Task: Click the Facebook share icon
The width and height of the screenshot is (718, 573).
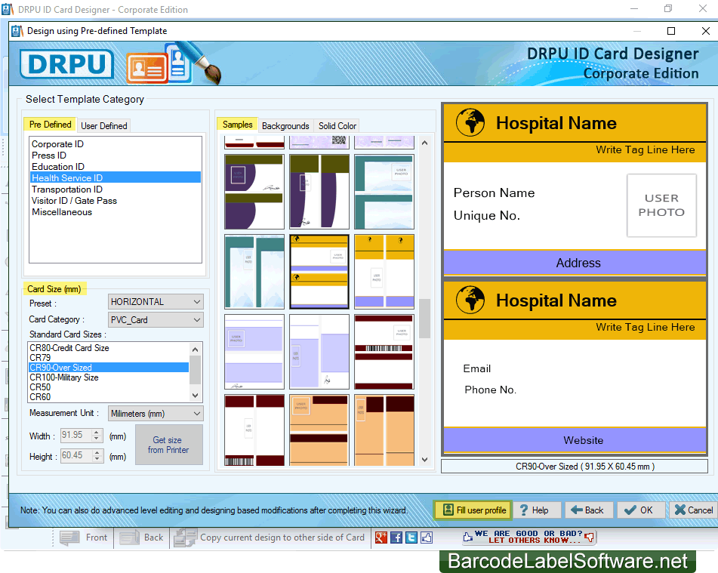Action: pyautogui.click(x=396, y=538)
